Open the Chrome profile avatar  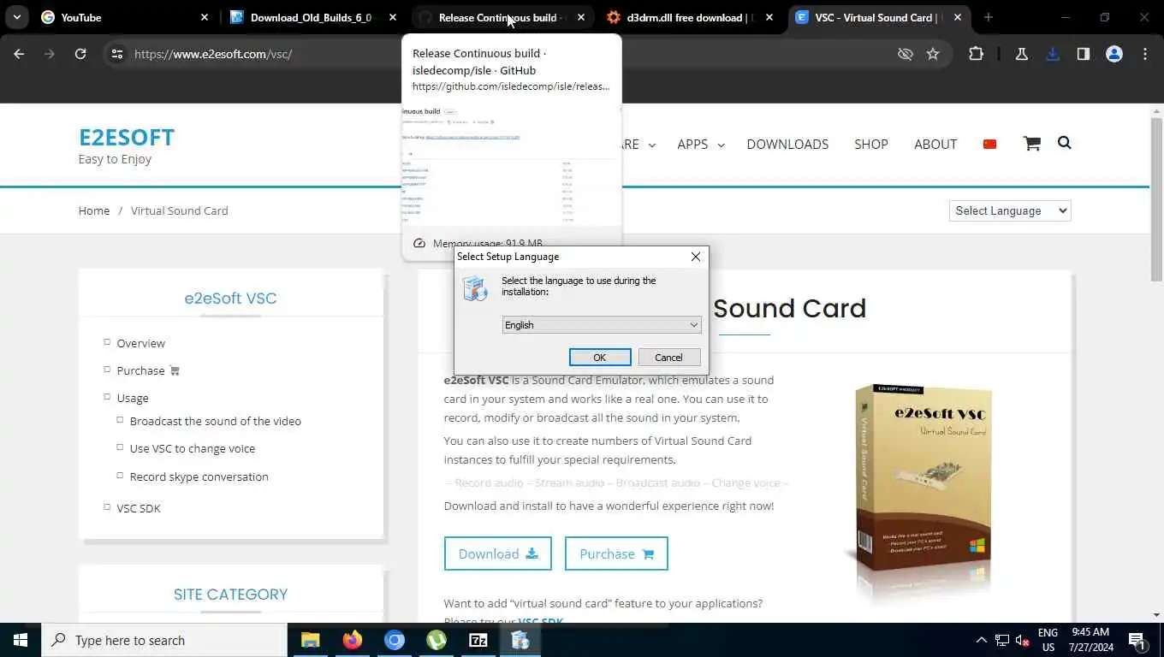point(1114,54)
